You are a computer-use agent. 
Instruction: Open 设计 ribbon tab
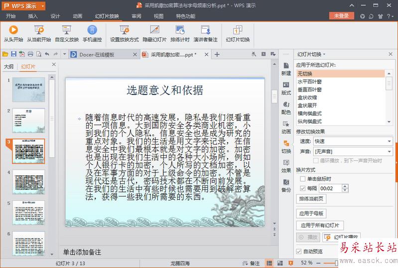pyautogui.click(x=55, y=16)
